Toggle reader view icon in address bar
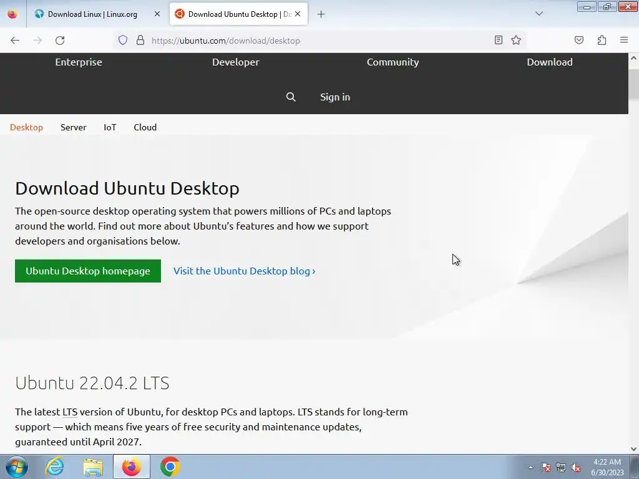 pos(499,40)
